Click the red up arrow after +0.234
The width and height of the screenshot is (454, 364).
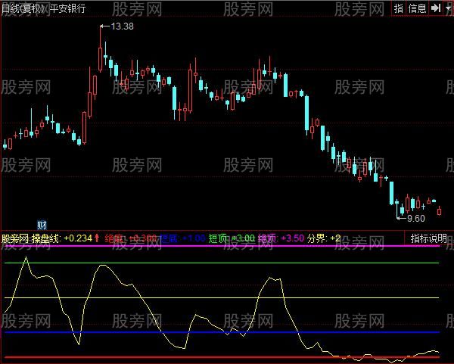click(x=97, y=238)
